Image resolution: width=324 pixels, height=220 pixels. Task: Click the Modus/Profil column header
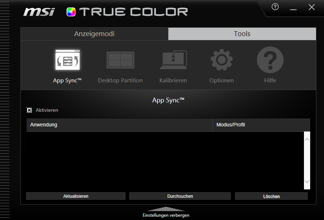[x=261, y=125]
